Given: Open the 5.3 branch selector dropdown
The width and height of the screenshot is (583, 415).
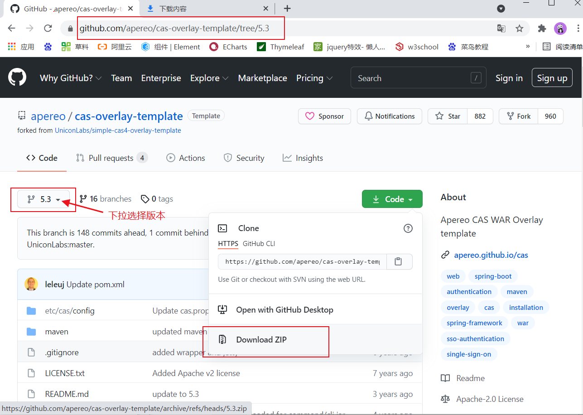Looking at the screenshot, I should coord(43,199).
